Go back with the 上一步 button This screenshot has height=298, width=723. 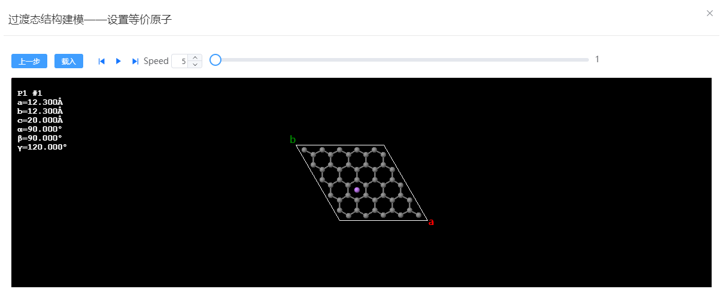(x=29, y=61)
